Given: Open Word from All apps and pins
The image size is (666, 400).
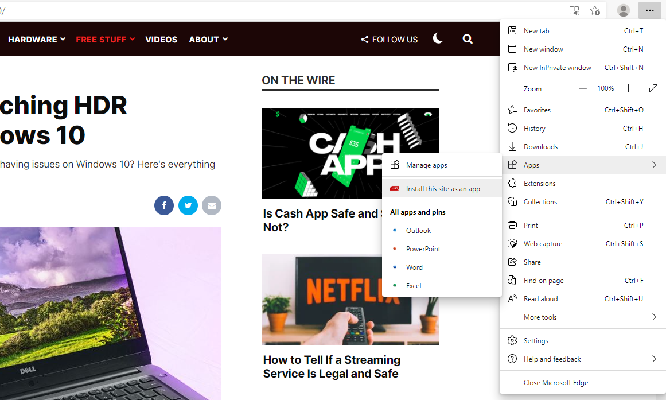Looking at the screenshot, I should 442,267.
